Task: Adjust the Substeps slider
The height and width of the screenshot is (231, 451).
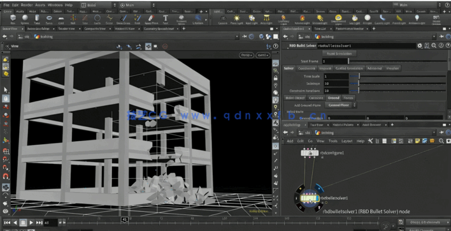Action: (397, 84)
